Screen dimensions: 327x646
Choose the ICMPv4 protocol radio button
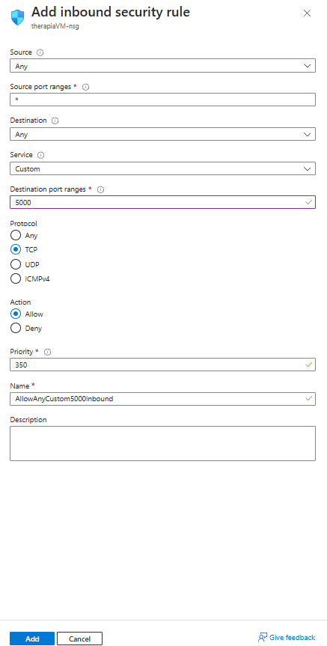(16, 279)
